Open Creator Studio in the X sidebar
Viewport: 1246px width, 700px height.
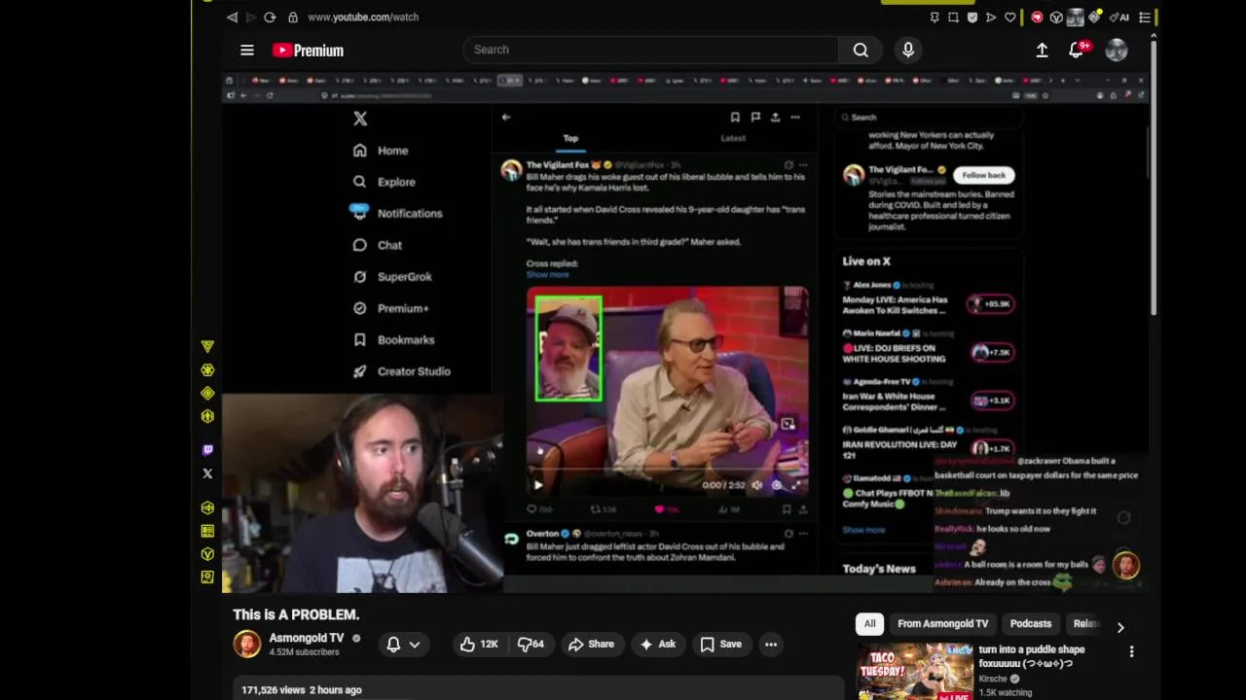(401, 371)
